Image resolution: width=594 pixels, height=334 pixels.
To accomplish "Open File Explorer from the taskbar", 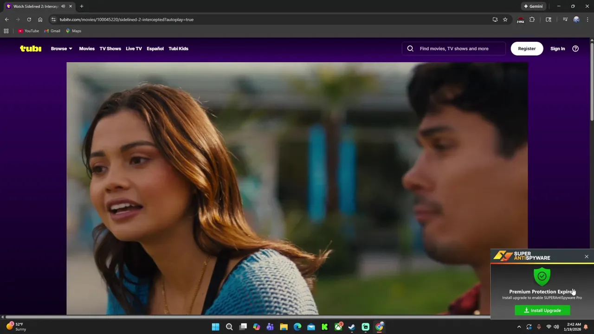I will pos(284,327).
